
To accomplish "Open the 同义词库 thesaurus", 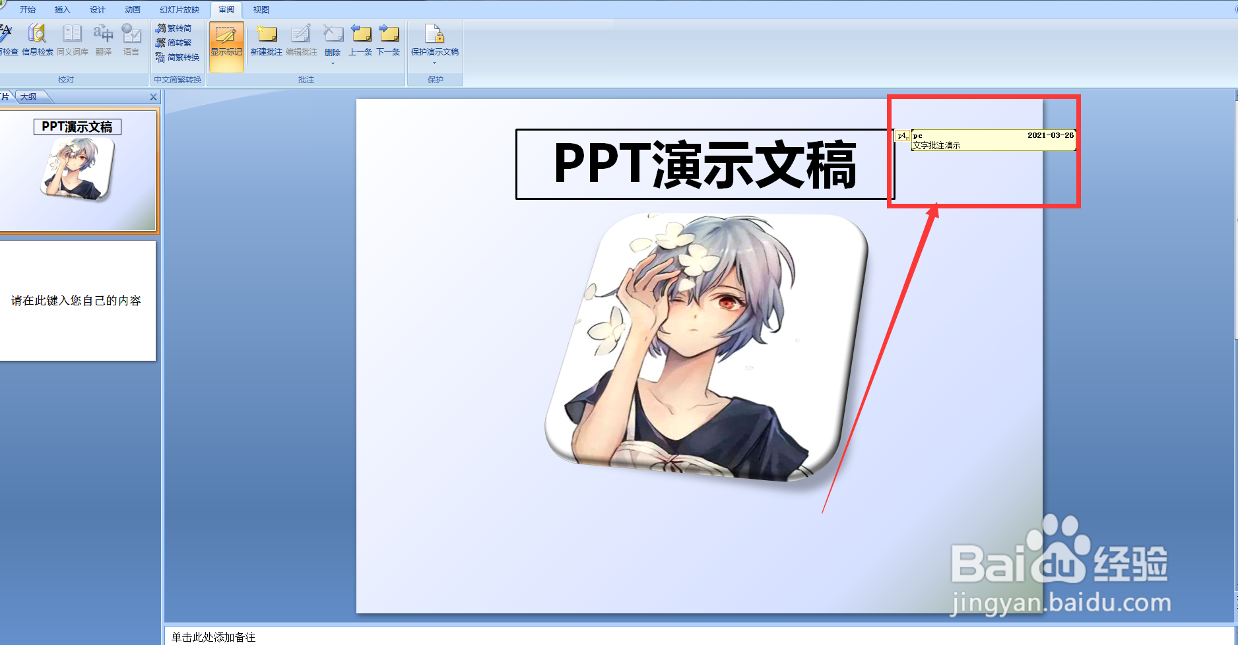I will click(x=73, y=40).
